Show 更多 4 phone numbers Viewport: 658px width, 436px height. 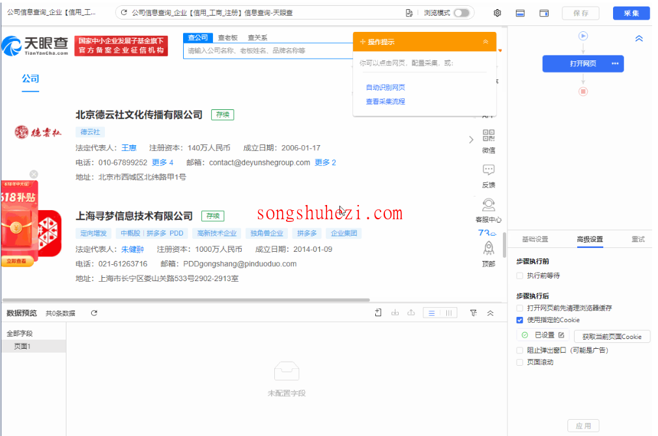162,163
